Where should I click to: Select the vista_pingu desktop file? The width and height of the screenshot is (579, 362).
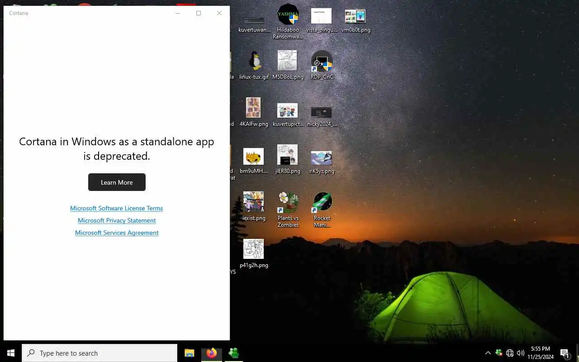322,20
